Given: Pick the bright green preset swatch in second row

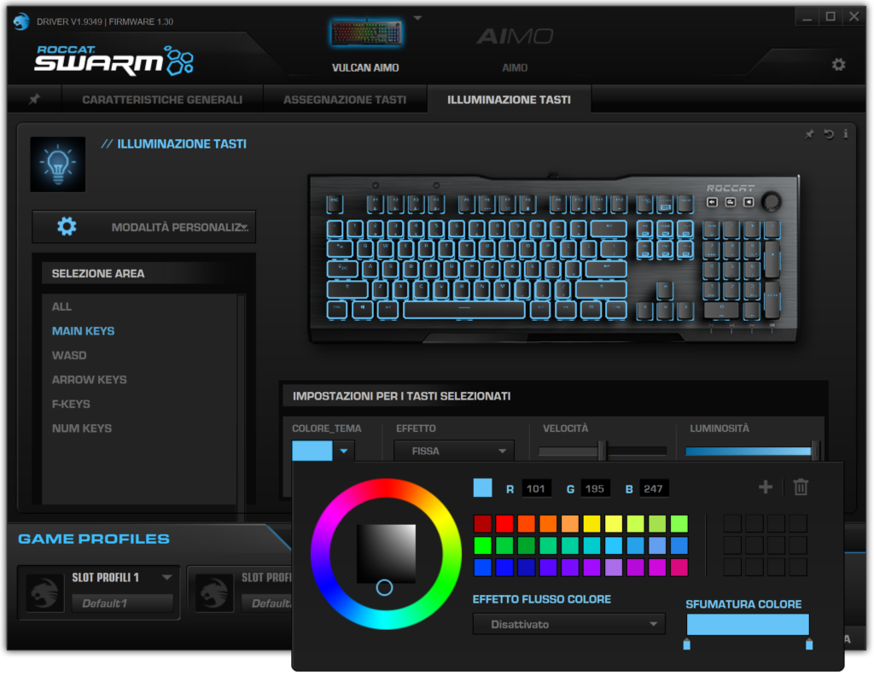Looking at the screenshot, I should 483,545.
